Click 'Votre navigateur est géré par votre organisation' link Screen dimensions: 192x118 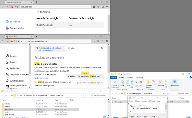point(50,49)
